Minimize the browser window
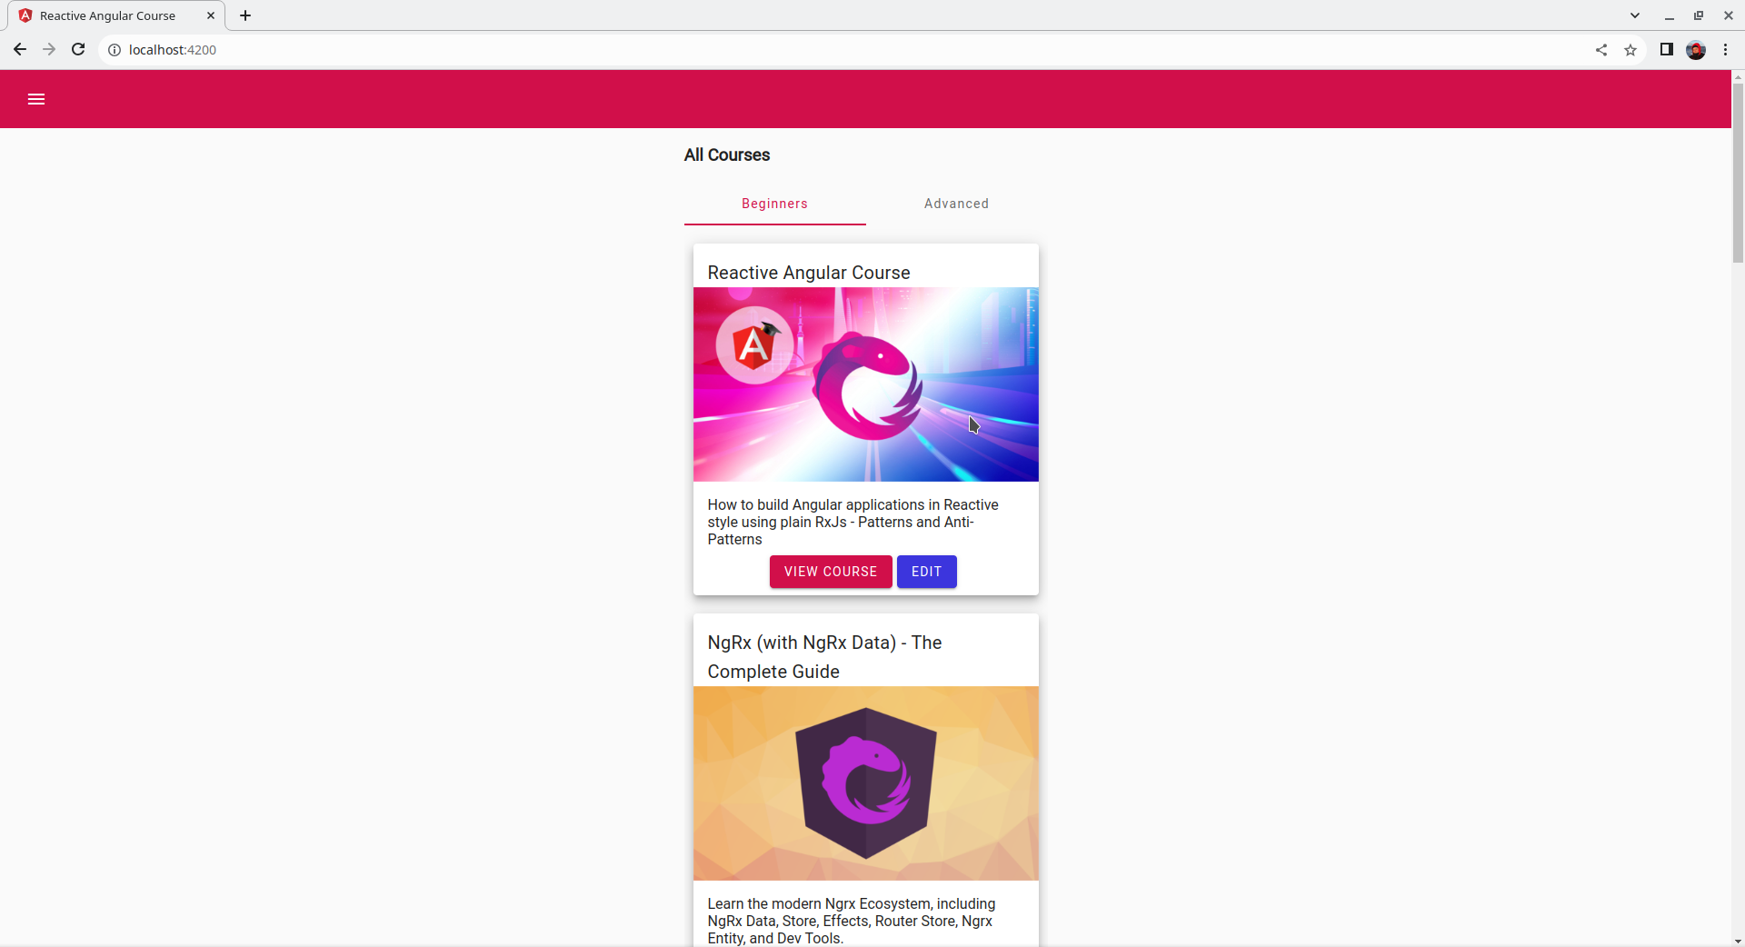 pyautogui.click(x=1669, y=15)
